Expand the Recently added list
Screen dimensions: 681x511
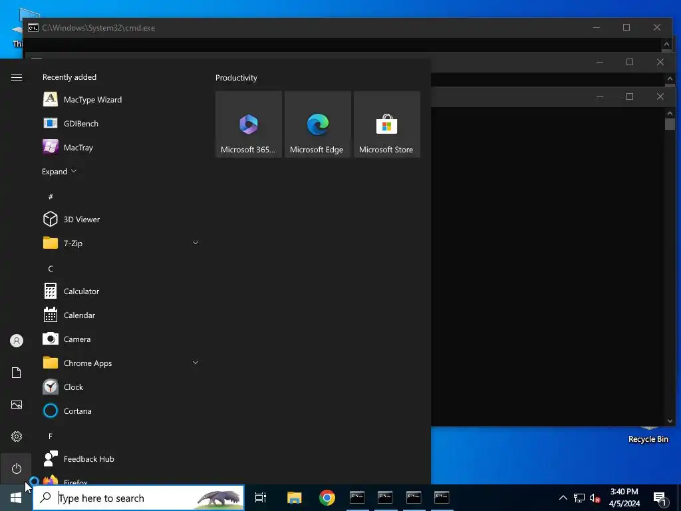coord(59,172)
